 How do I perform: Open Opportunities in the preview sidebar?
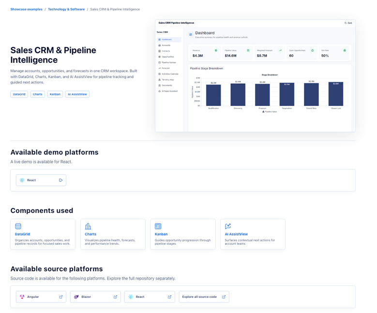coord(169,57)
